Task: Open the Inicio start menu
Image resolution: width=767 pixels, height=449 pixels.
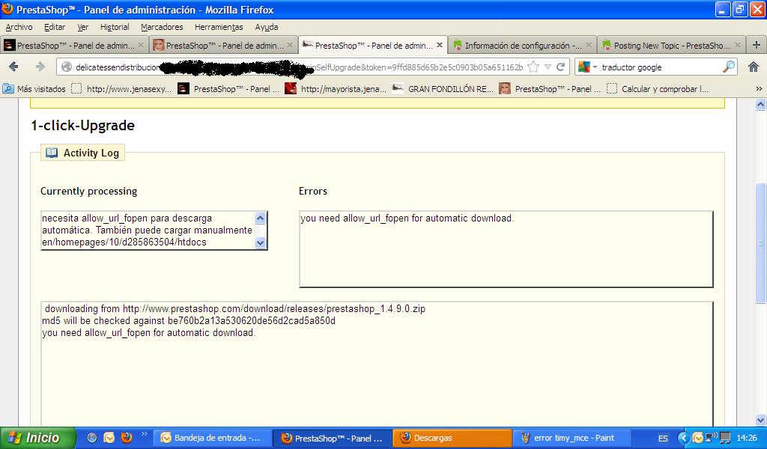Action: click(38, 438)
